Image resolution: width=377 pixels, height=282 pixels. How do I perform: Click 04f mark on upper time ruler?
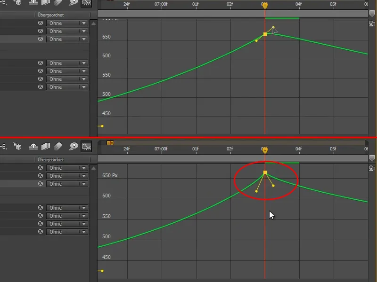point(298,4)
